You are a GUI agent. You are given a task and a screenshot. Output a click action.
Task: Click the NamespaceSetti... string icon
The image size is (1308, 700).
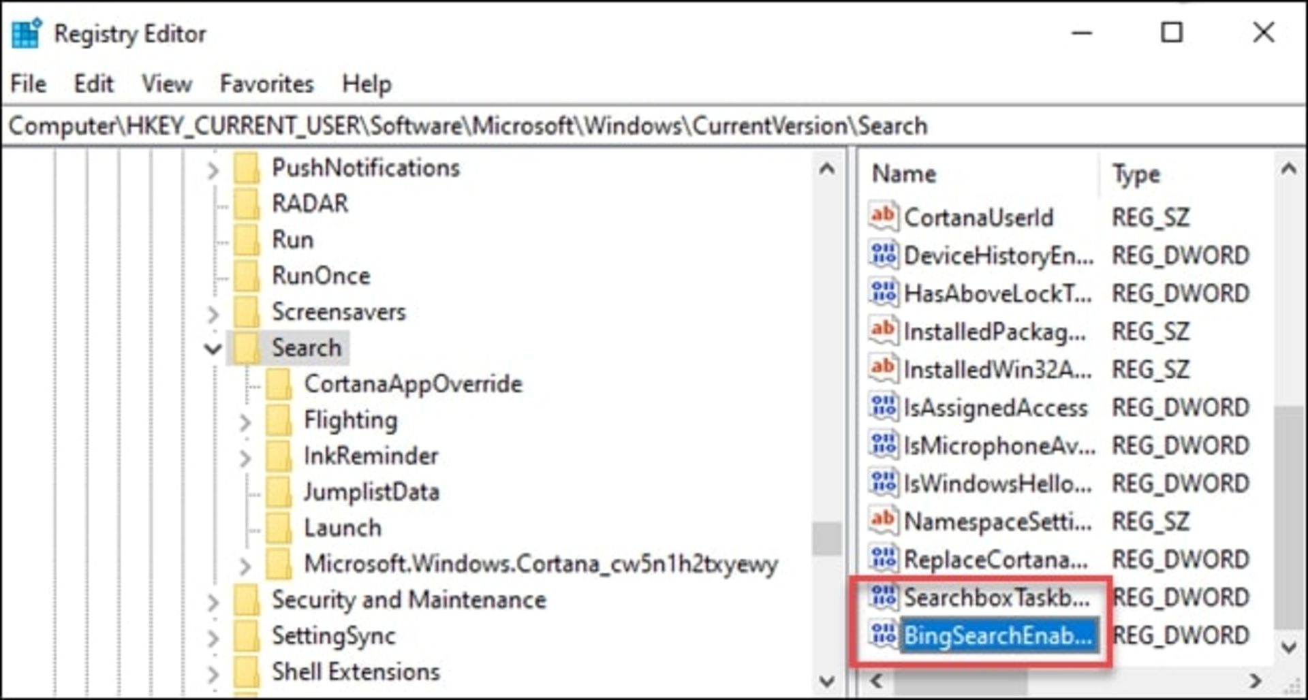point(884,521)
